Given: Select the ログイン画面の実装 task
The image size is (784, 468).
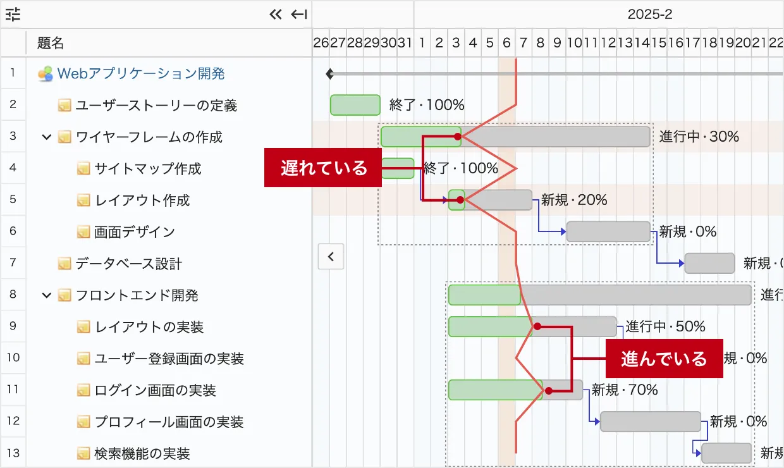Looking at the screenshot, I should coord(156,390).
